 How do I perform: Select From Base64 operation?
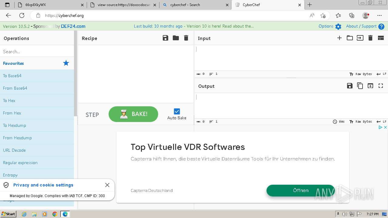[37, 88]
